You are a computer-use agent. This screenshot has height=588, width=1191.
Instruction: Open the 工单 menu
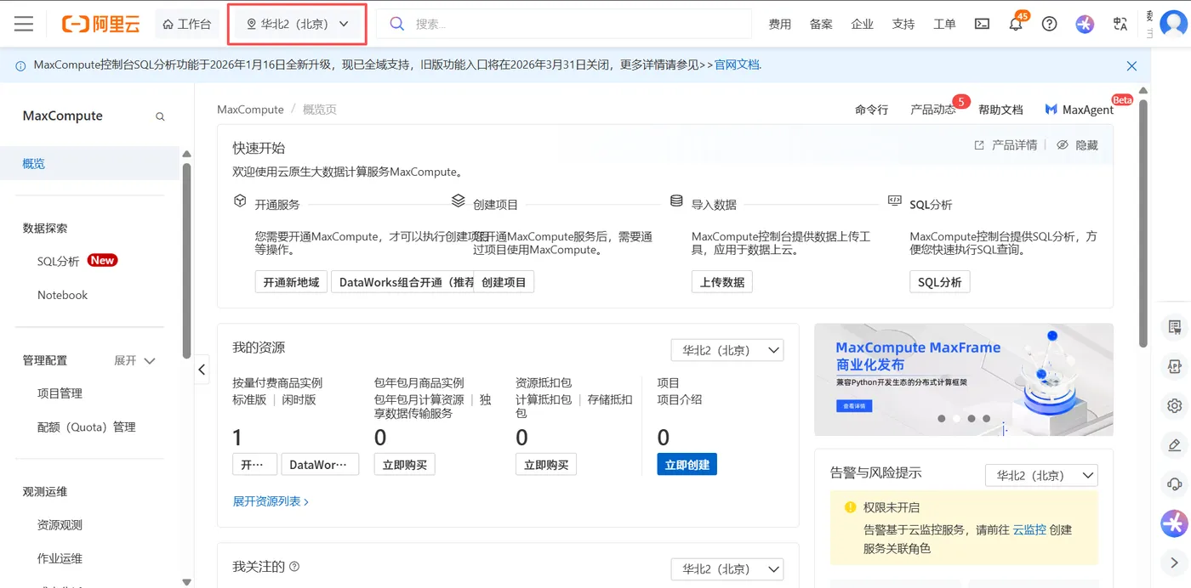click(944, 24)
